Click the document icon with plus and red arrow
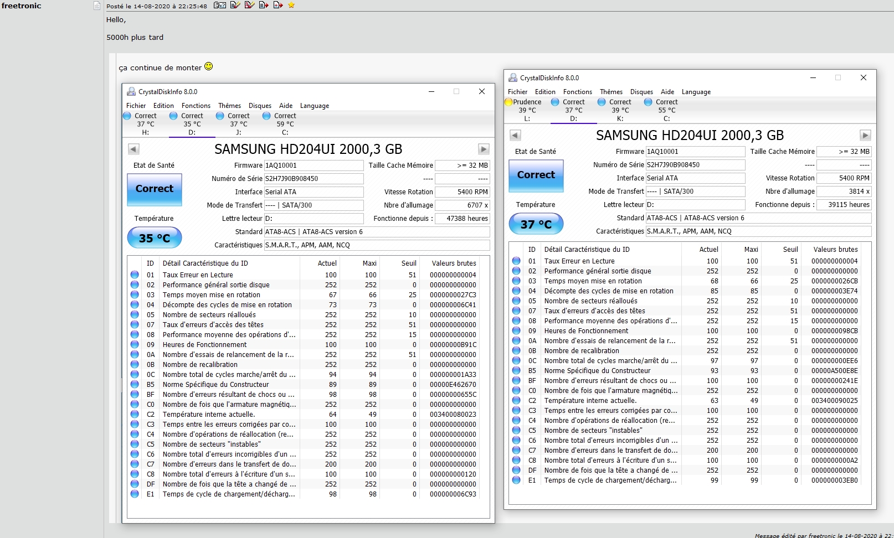 click(278, 5)
